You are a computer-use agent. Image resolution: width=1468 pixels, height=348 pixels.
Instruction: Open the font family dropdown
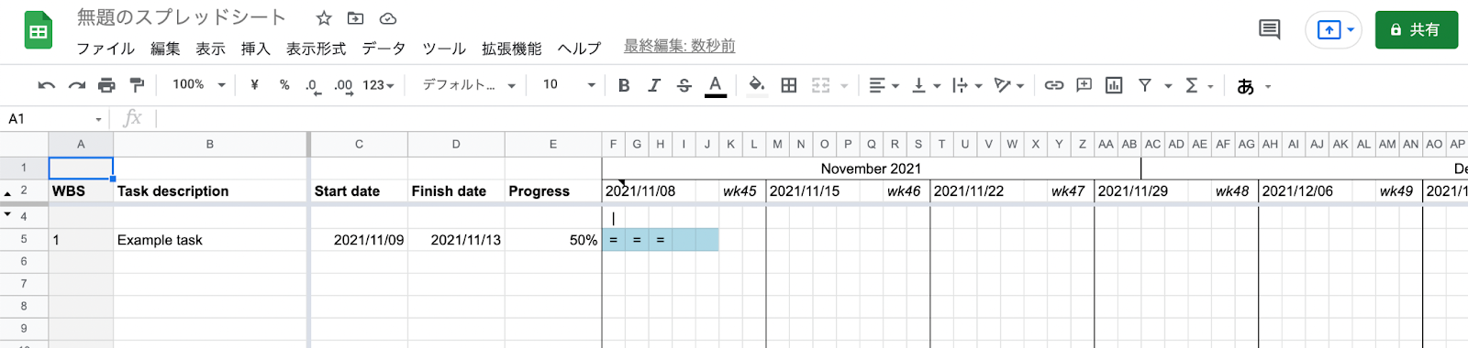tap(469, 85)
